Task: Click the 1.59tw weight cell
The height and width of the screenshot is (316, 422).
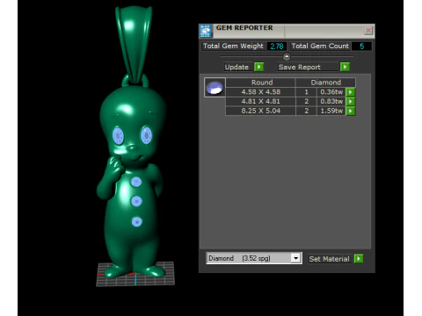Action: click(331, 111)
